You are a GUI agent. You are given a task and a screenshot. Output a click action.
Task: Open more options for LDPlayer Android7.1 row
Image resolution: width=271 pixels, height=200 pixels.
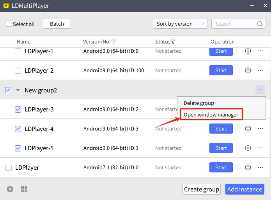coord(260,167)
